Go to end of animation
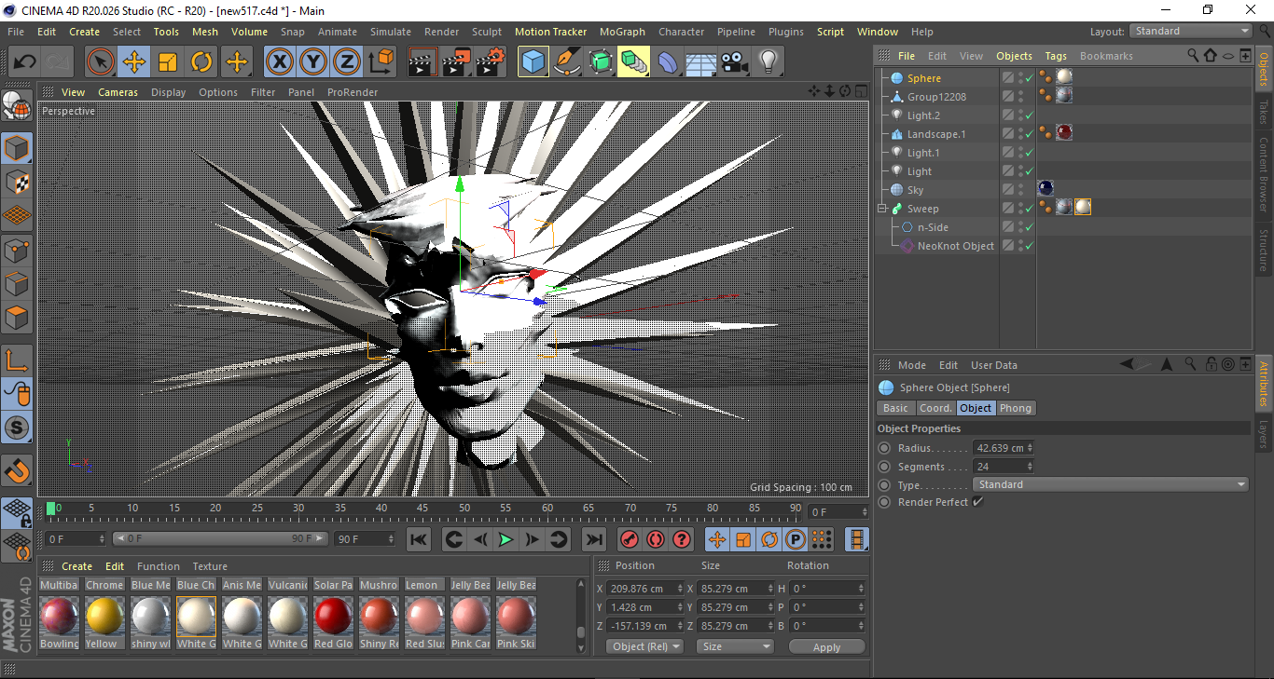Viewport: 1274px width, 679px height. [x=593, y=539]
